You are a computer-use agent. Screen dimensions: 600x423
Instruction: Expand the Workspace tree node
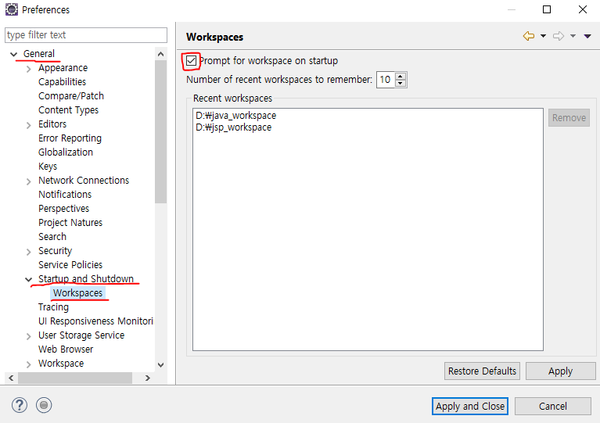coord(29,364)
